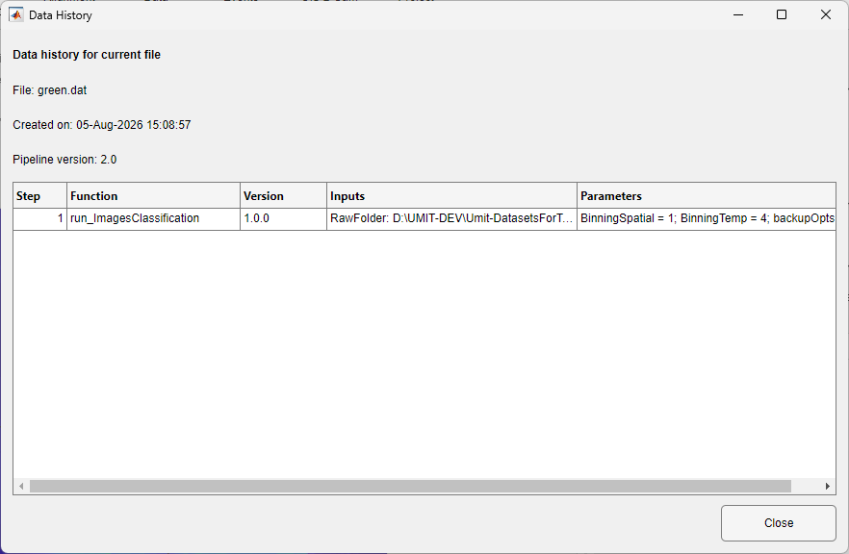The image size is (849, 554).
Task: Maximize the Data History window
Action: coord(782,14)
